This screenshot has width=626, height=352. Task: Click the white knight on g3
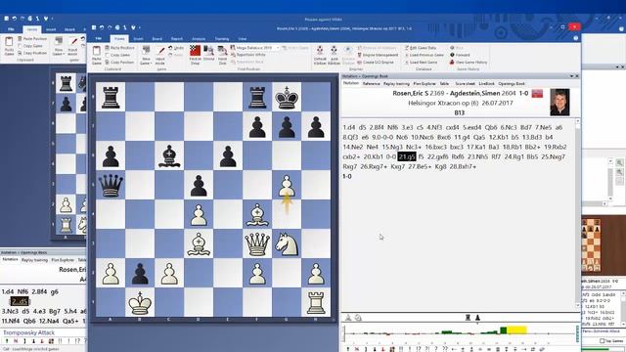(x=287, y=243)
